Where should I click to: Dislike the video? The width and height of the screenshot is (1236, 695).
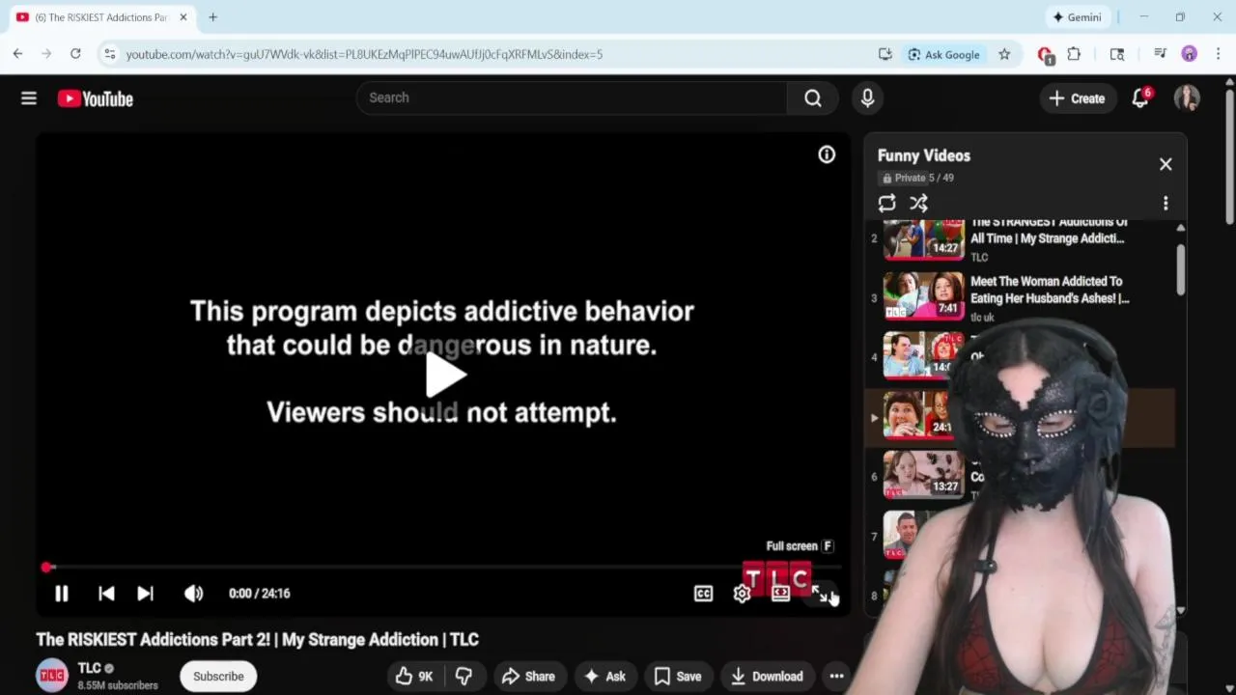(x=463, y=677)
